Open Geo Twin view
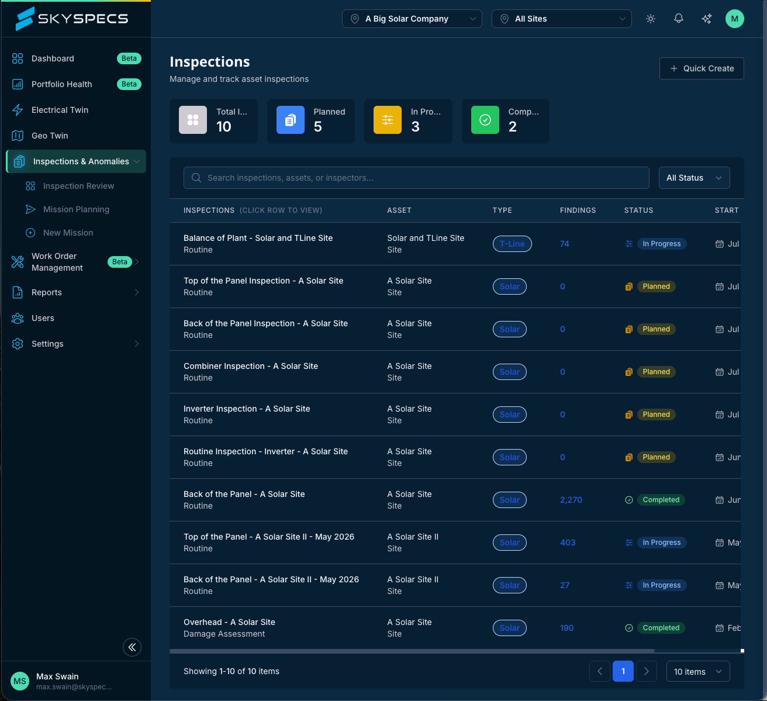This screenshot has width=767, height=701. click(x=76, y=136)
